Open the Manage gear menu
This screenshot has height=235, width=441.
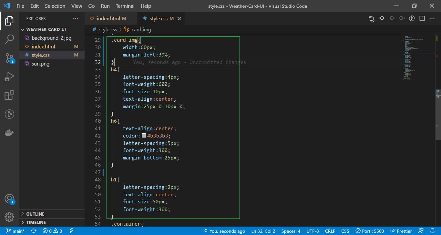coord(9,217)
